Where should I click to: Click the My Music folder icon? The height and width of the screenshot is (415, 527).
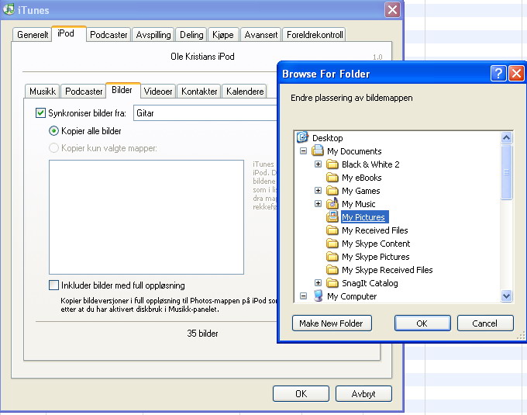click(332, 203)
